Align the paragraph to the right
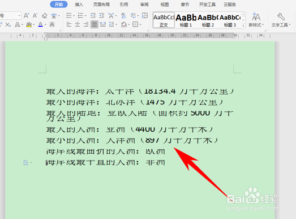This screenshot has height=219, width=296. point(86,24)
